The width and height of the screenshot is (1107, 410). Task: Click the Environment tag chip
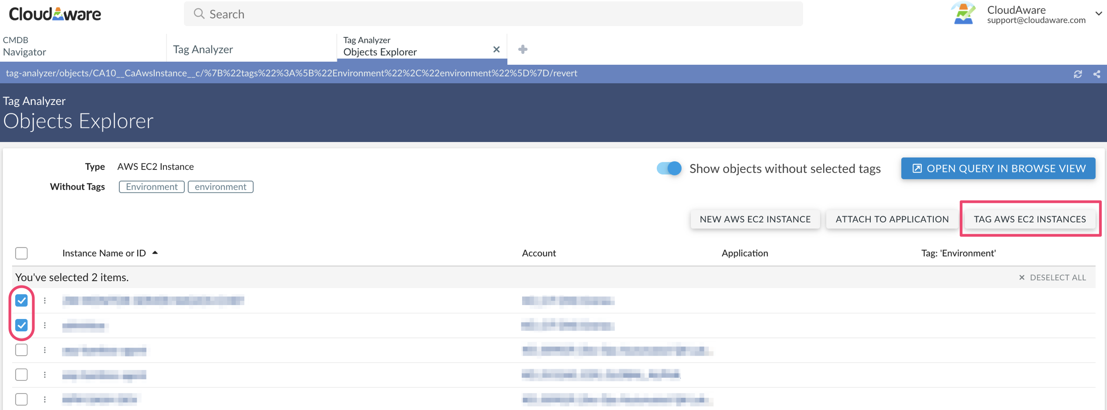(152, 187)
